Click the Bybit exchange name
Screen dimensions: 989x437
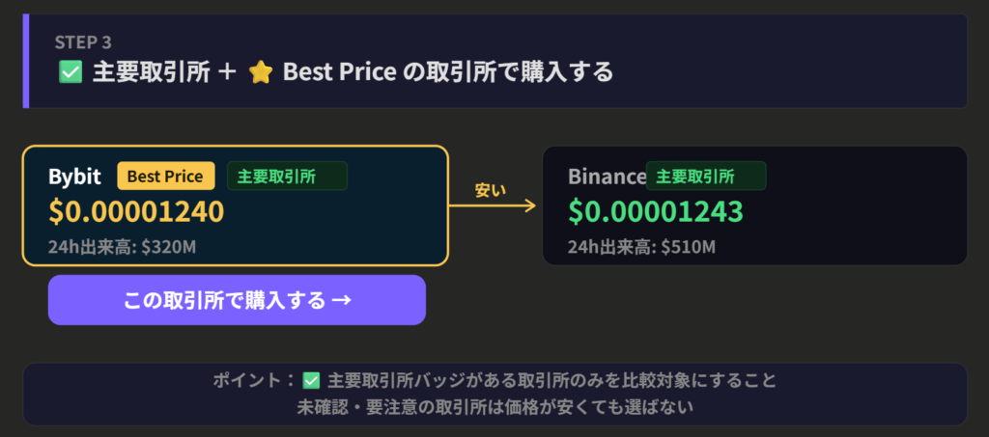click(x=74, y=178)
